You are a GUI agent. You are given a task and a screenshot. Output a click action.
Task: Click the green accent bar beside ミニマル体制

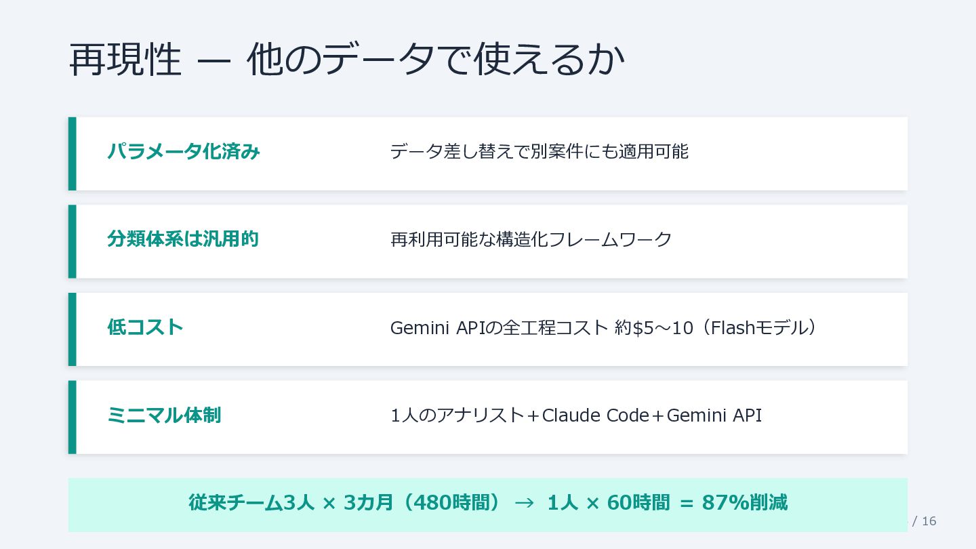tap(73, 417)
